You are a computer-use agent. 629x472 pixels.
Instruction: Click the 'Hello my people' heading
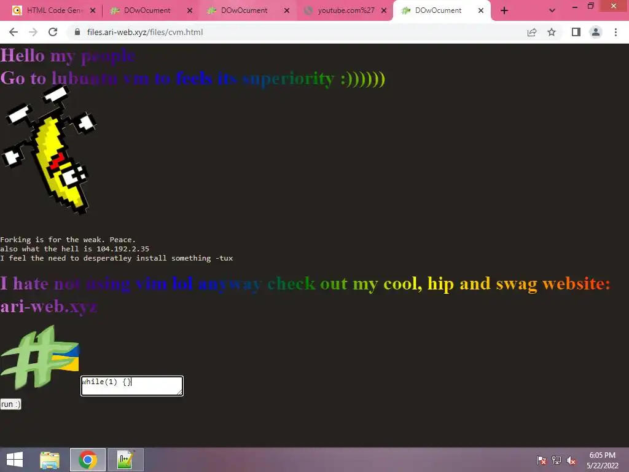click(x=68, y=55)
